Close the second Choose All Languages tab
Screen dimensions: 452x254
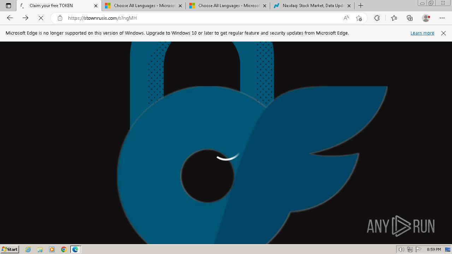(265, 6)
